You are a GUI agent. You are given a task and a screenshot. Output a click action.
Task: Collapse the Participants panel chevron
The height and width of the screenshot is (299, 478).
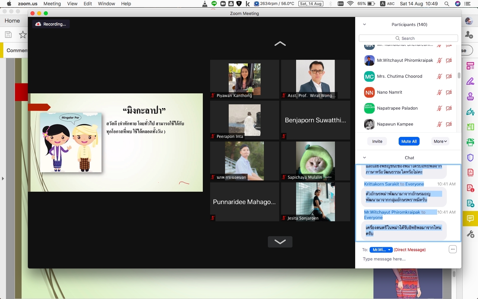pos(364,25)
